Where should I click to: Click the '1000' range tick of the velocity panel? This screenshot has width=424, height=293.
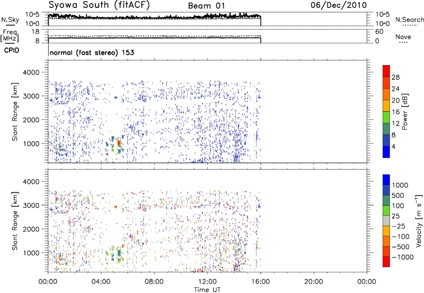click(31, 253)
